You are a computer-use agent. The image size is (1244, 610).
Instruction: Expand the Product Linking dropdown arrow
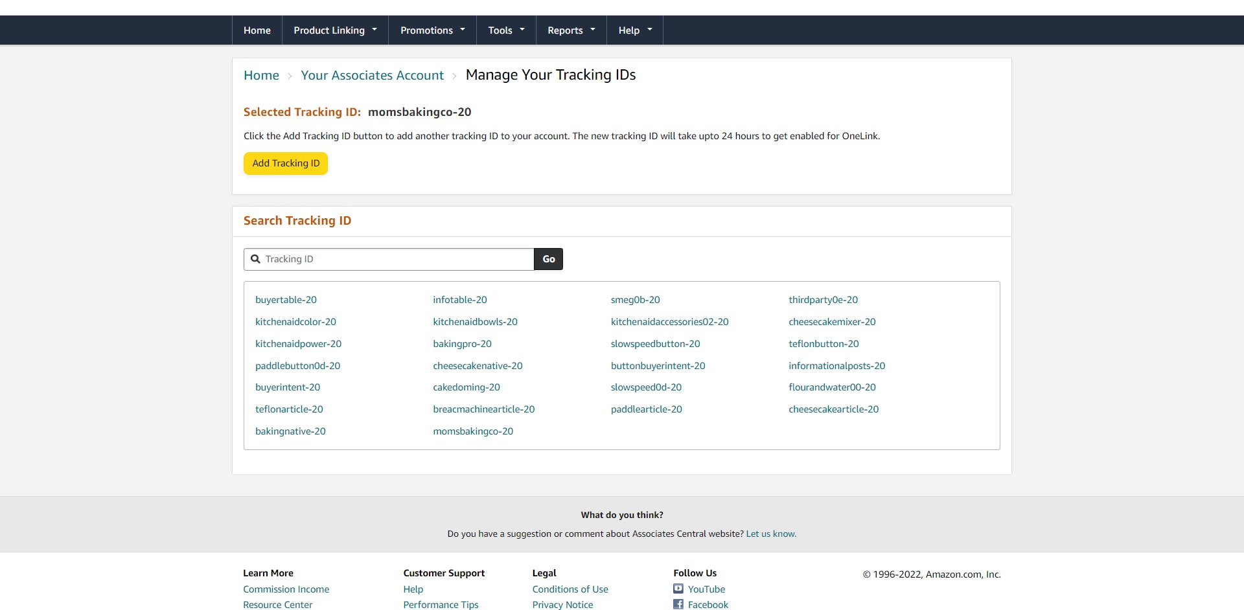374,29
